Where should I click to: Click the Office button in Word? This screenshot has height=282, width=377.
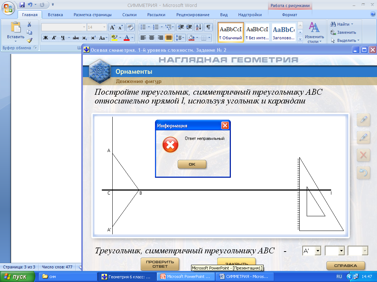tap(8, 8)
